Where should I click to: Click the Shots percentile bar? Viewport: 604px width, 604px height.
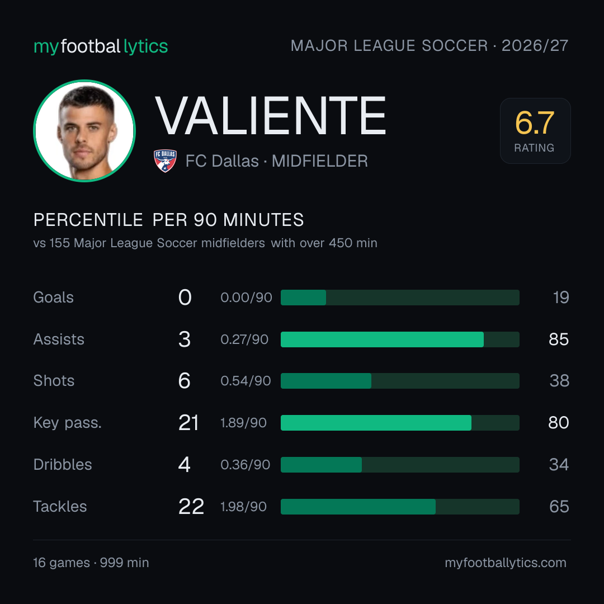[400, 381]
